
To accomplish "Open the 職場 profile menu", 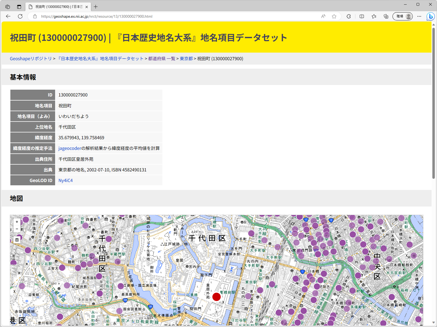I will [x=402, y=16].
